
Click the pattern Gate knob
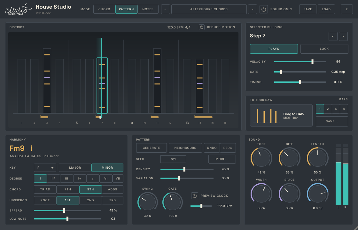pos(172,202)
